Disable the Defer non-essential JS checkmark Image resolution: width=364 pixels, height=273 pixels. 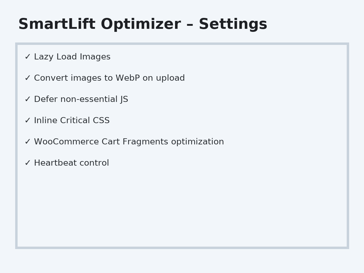(28, 99)
